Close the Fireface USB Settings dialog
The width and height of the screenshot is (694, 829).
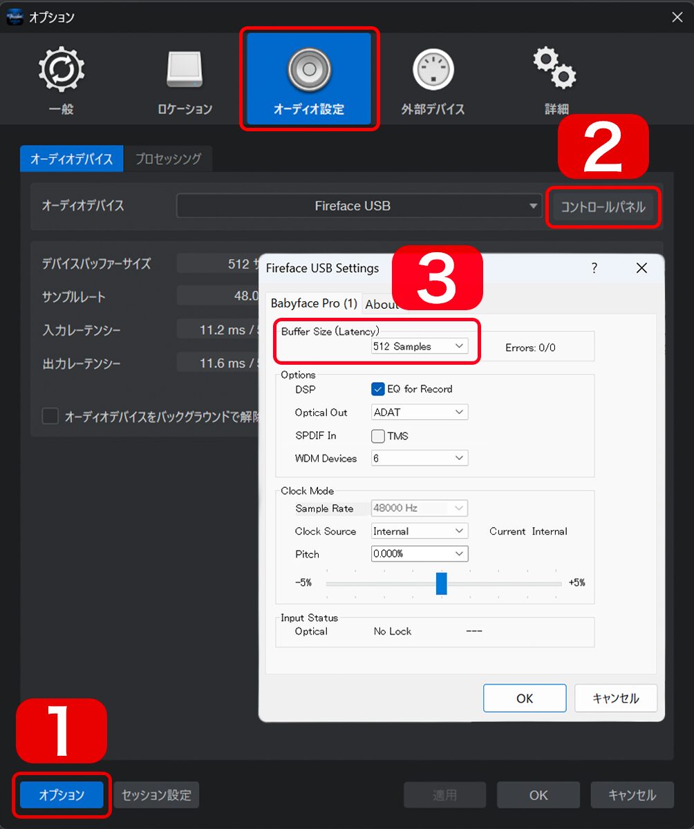coord(641,268)
